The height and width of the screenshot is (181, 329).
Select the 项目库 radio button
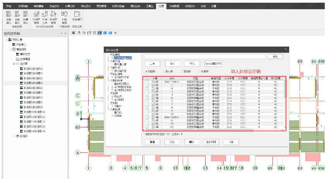tap(147, 71)
